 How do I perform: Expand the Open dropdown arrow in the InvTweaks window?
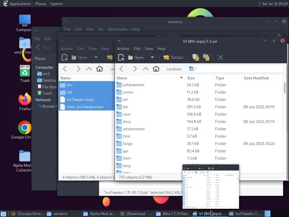point(96,57)
